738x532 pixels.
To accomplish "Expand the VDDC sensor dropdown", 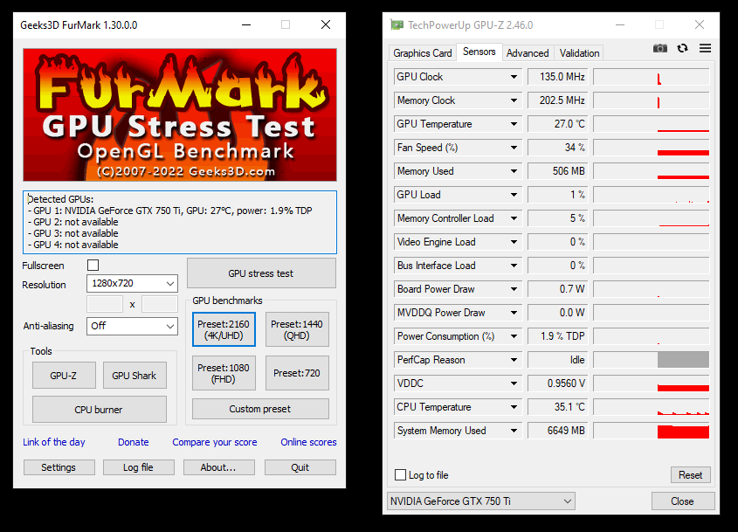I will coord(514,383).
